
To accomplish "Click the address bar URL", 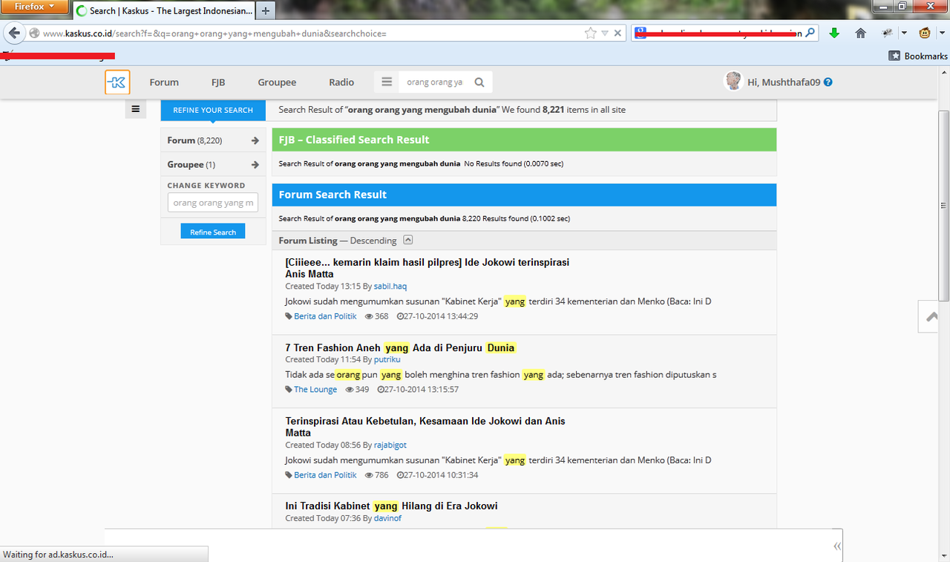I will click(x=215, y=33).
